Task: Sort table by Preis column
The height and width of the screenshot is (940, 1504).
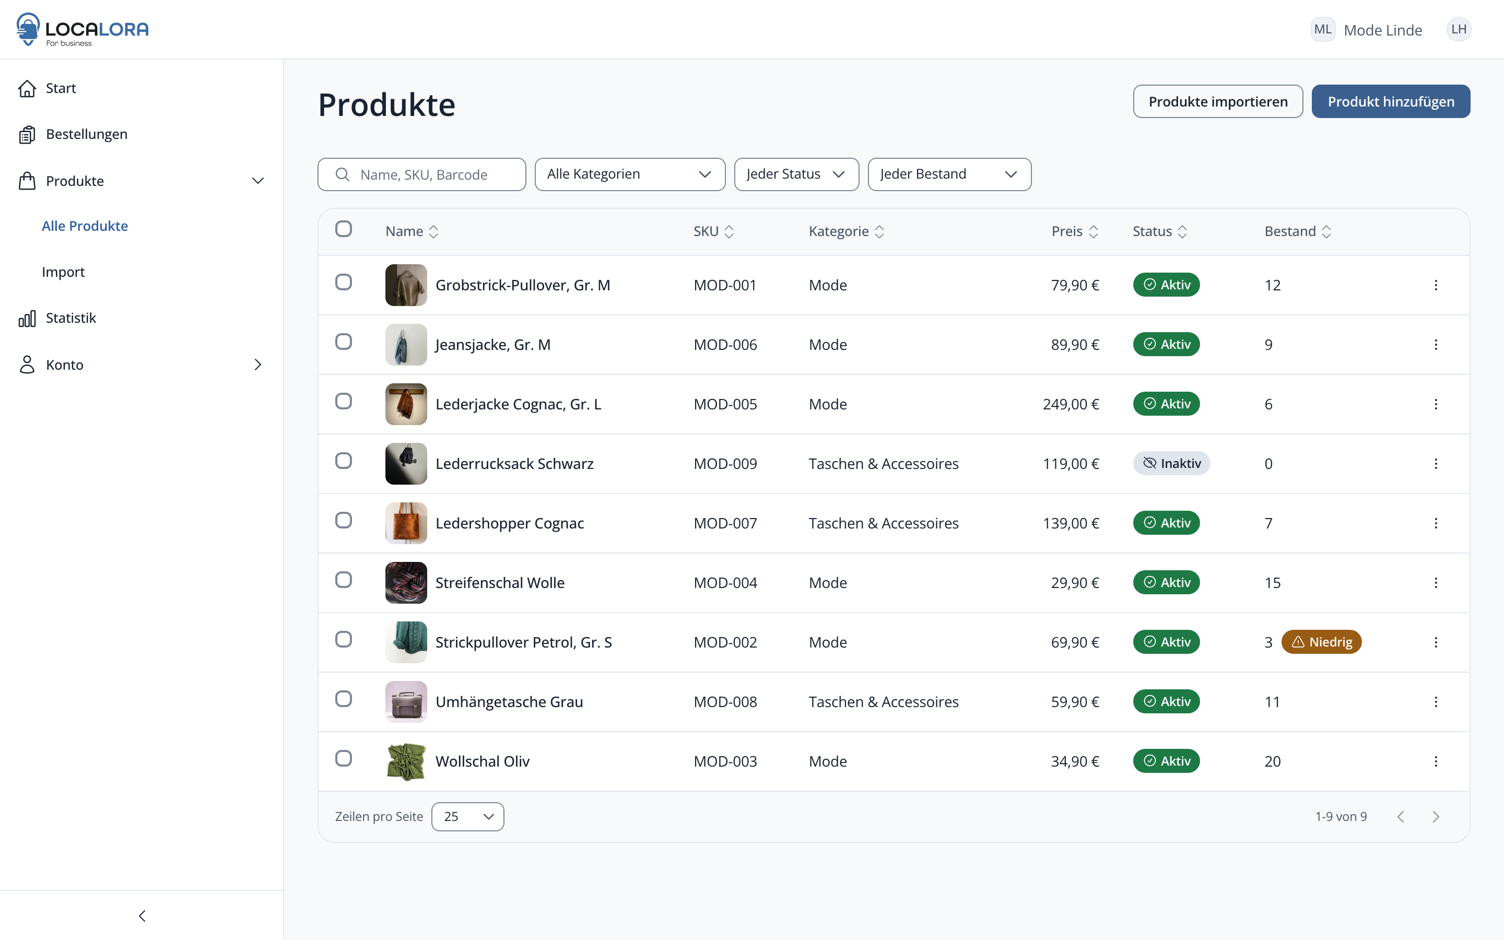Action: point(1075,231)
